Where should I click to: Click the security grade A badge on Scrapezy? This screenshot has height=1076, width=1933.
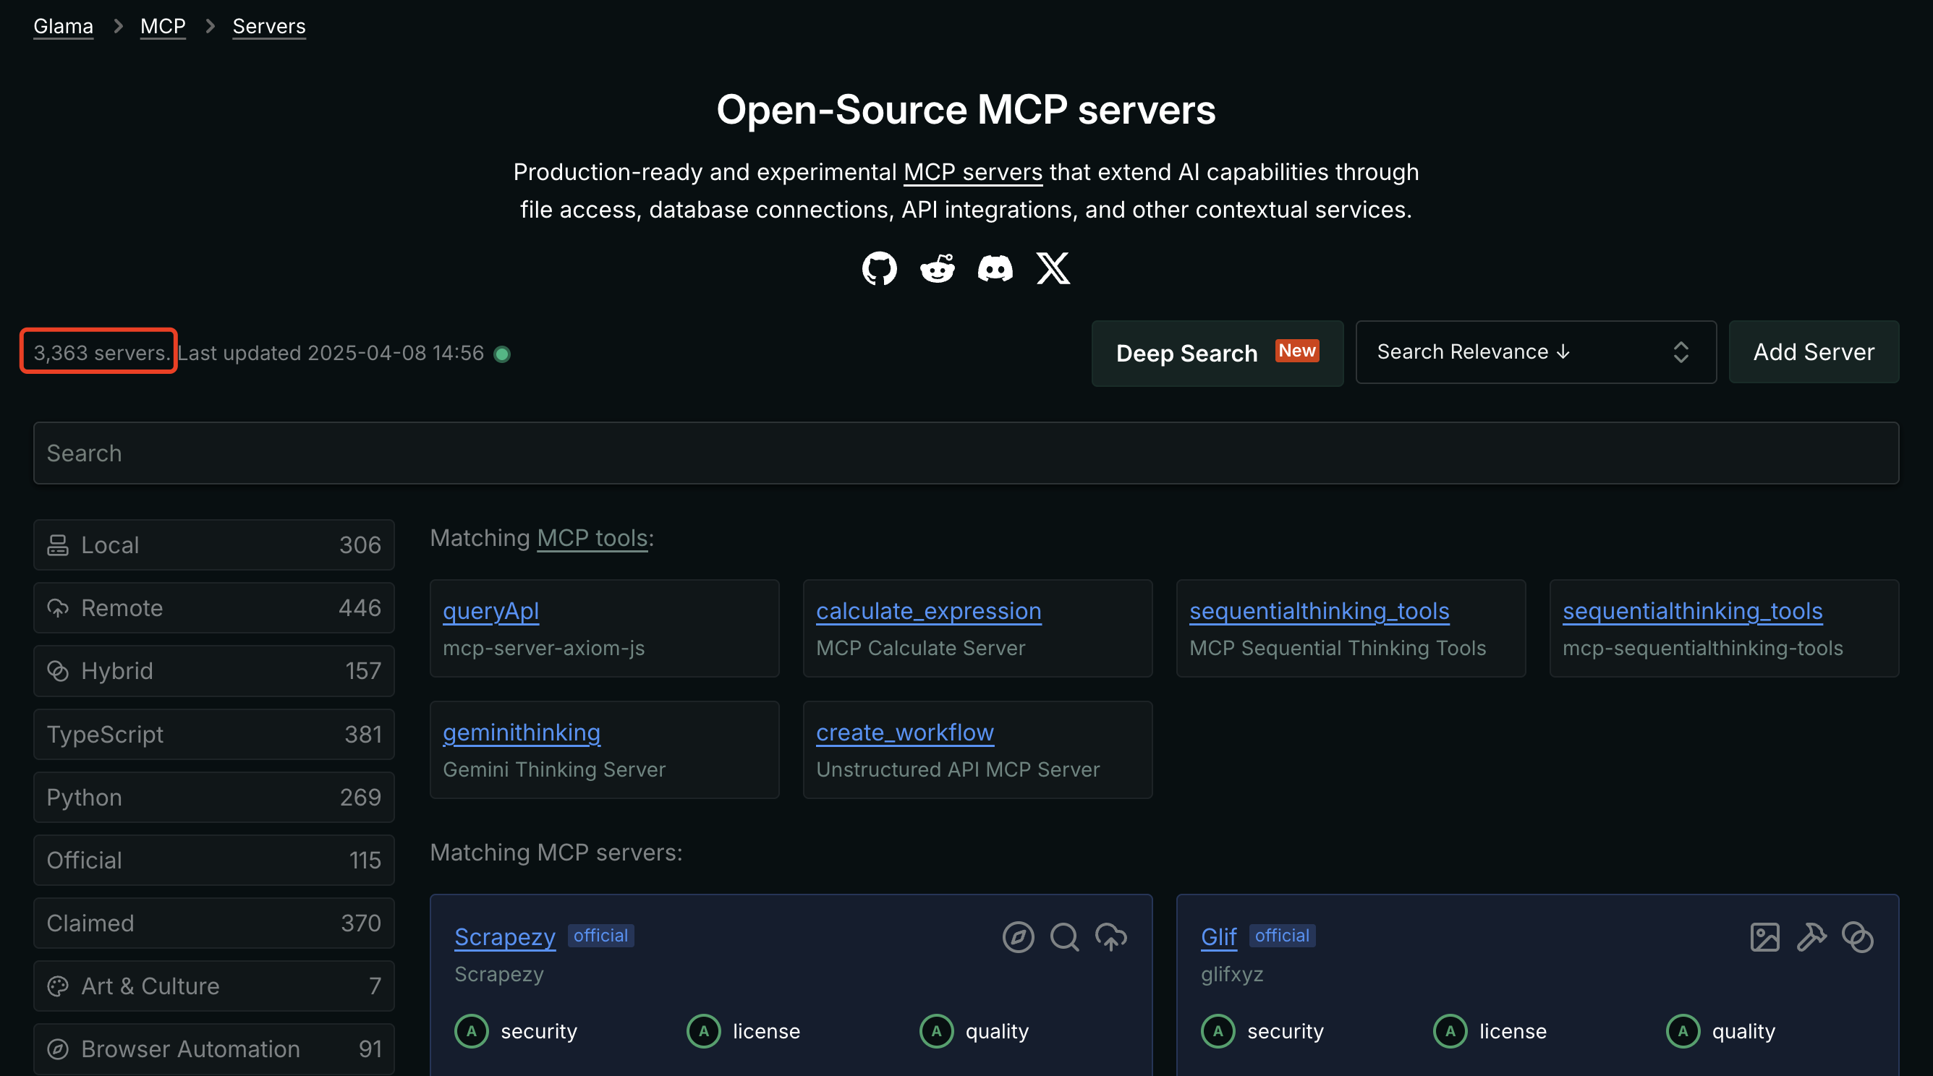(471, 1031)
